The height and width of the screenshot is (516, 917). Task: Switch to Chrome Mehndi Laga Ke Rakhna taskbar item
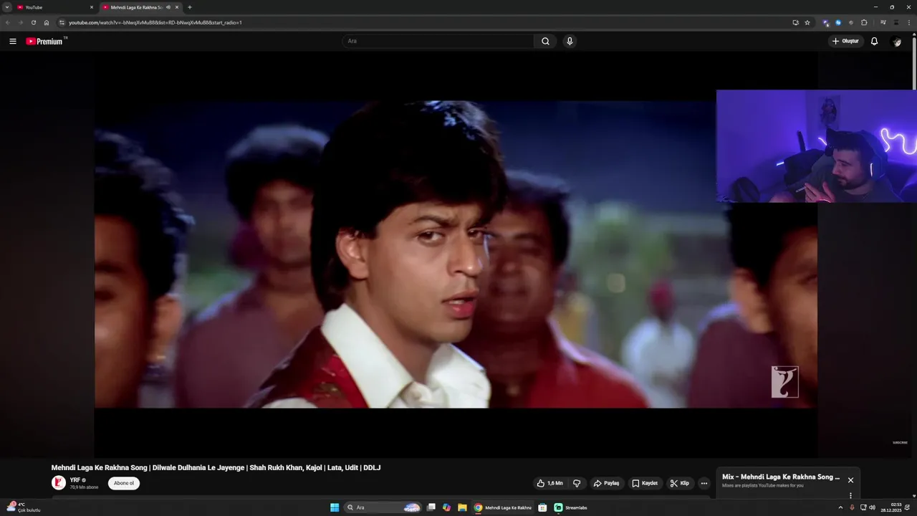click(503, 507)
